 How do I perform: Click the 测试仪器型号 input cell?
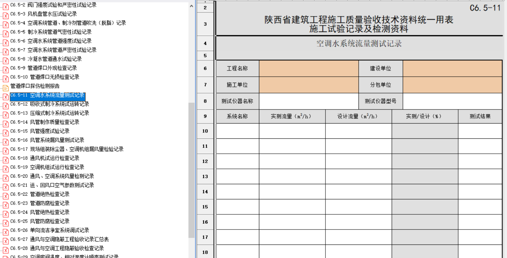(x=452, y=101)
